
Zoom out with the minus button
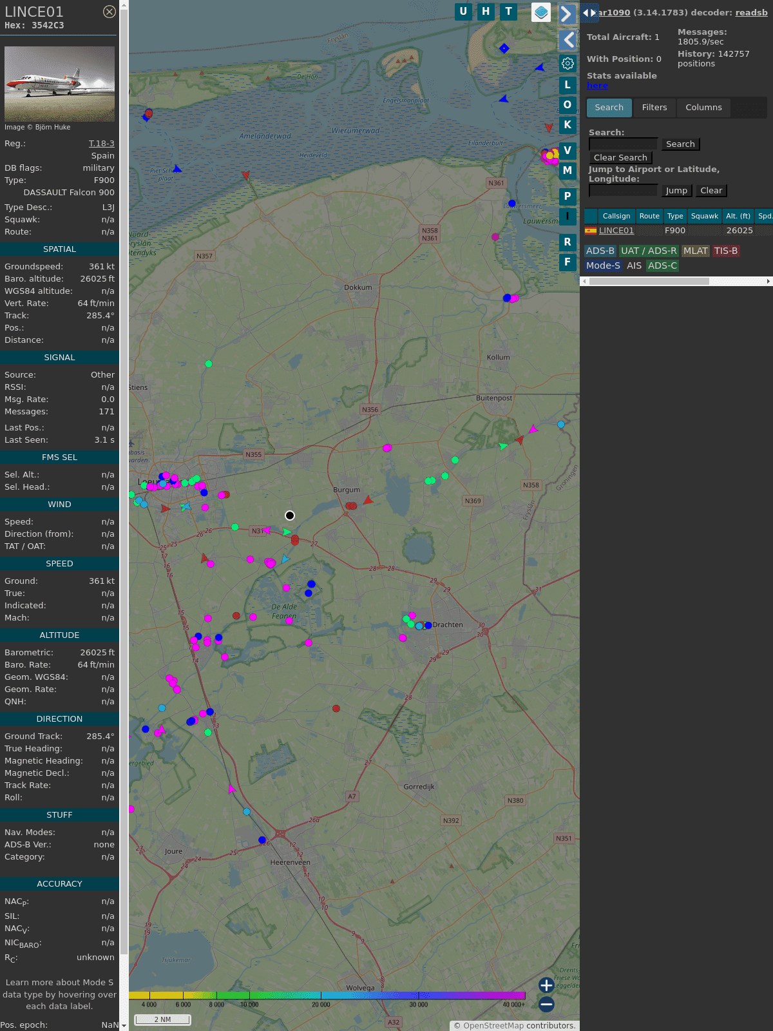[x=546, y=1004]
